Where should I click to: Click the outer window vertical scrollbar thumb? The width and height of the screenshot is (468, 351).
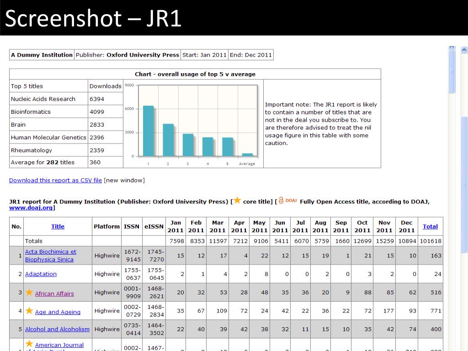click(464, 185)
